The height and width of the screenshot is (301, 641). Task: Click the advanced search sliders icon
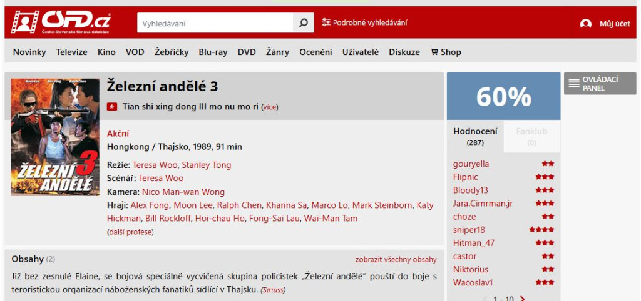click(x=326, y=22)
